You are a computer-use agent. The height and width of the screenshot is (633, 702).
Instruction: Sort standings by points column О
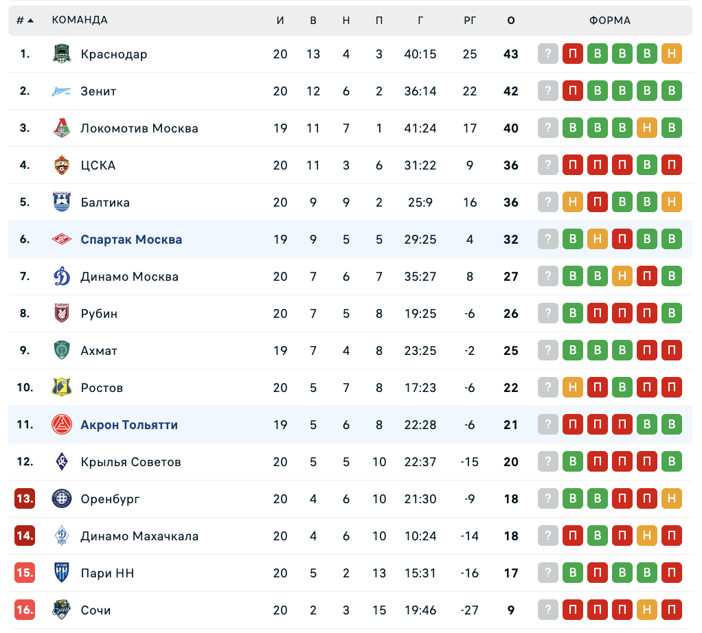(x=511, y=21)
